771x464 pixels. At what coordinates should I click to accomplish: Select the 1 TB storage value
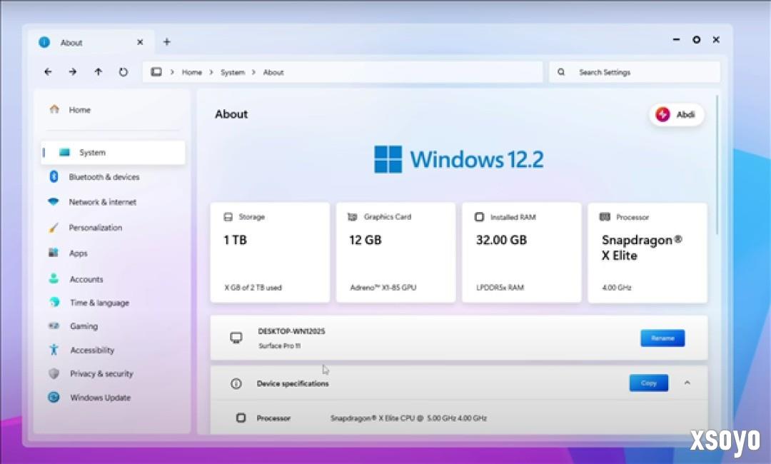click(x=235, y=240)
